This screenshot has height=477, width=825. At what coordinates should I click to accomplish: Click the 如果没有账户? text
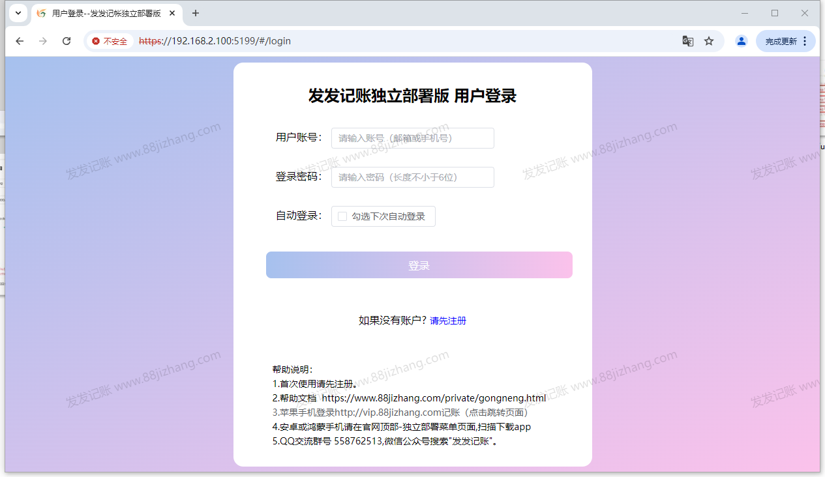click(393, 321)
